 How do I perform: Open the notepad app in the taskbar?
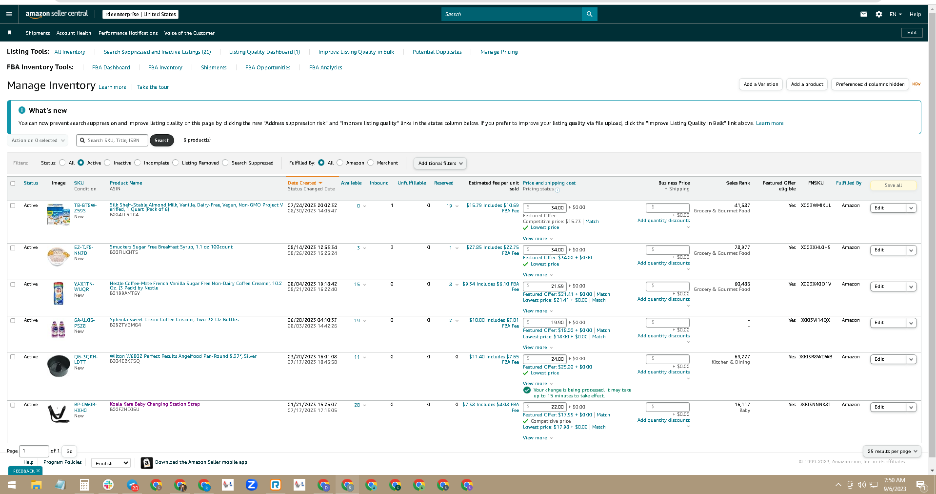pyautogui.click(x=60, y=485)
